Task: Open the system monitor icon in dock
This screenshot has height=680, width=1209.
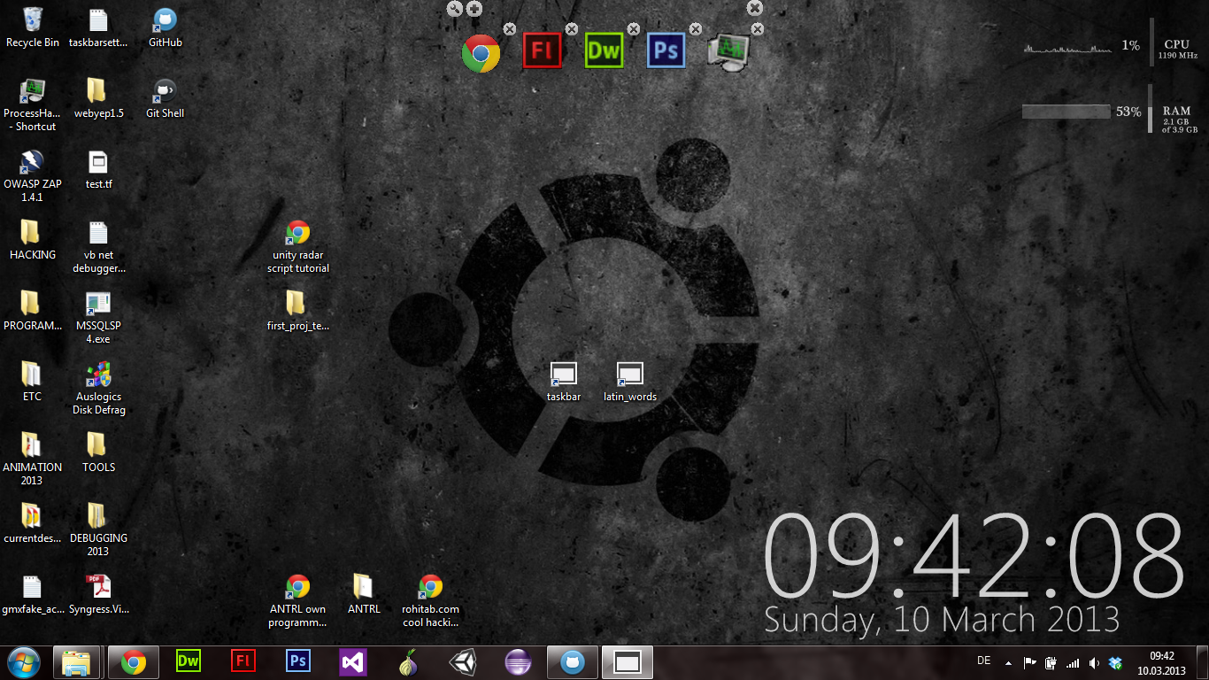Action: point(728,52)
